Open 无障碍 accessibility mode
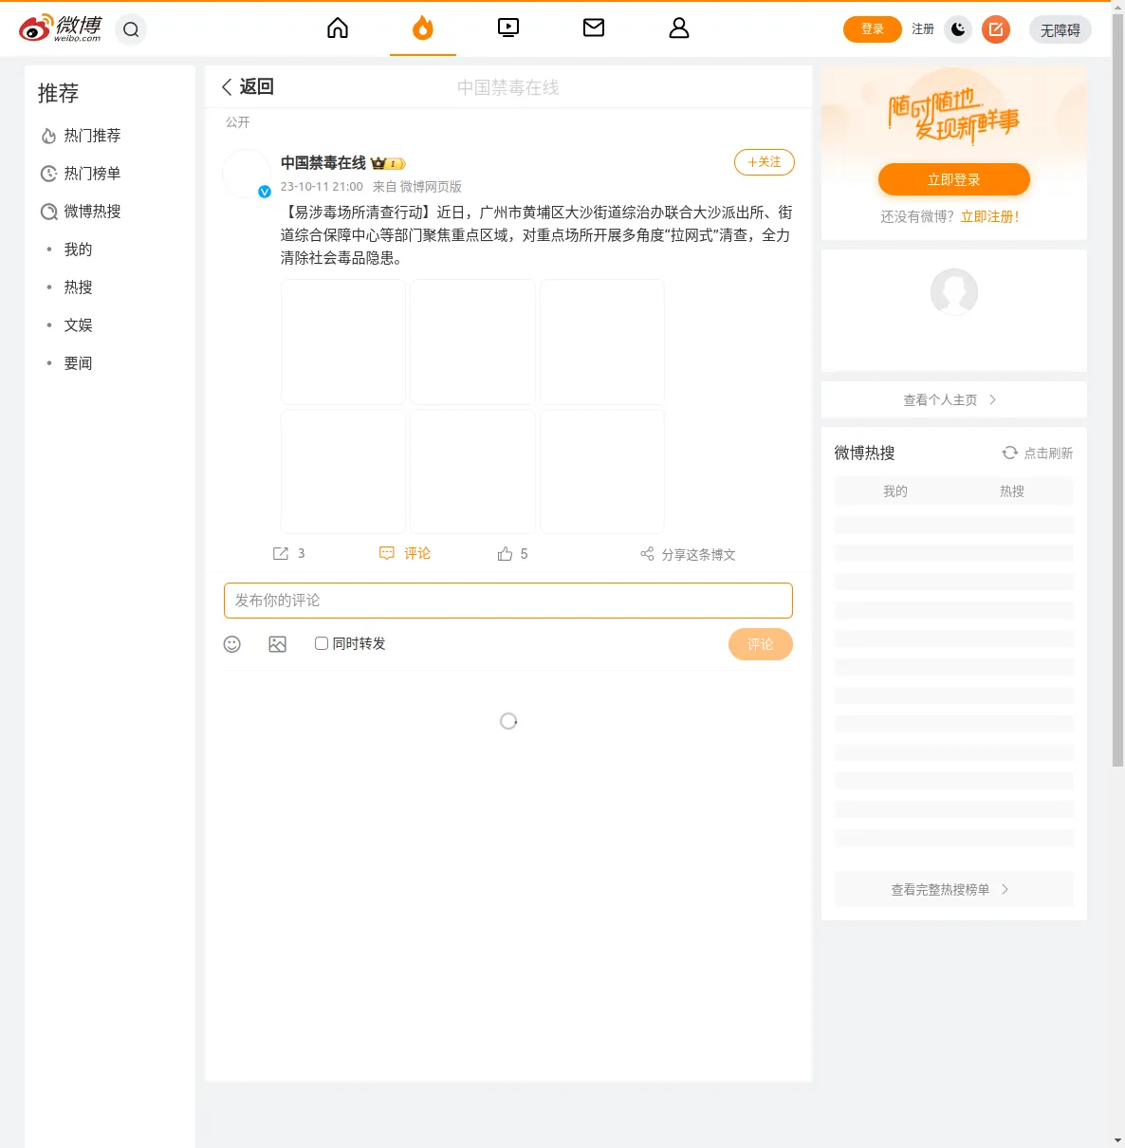Viewport: 1125px width, 1148px height. (1060, 30)
